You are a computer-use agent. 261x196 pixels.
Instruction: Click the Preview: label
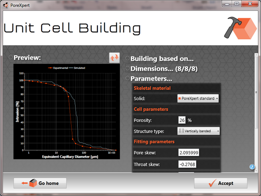tap(27, 57)
